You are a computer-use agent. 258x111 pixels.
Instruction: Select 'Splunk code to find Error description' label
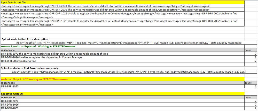26,39
